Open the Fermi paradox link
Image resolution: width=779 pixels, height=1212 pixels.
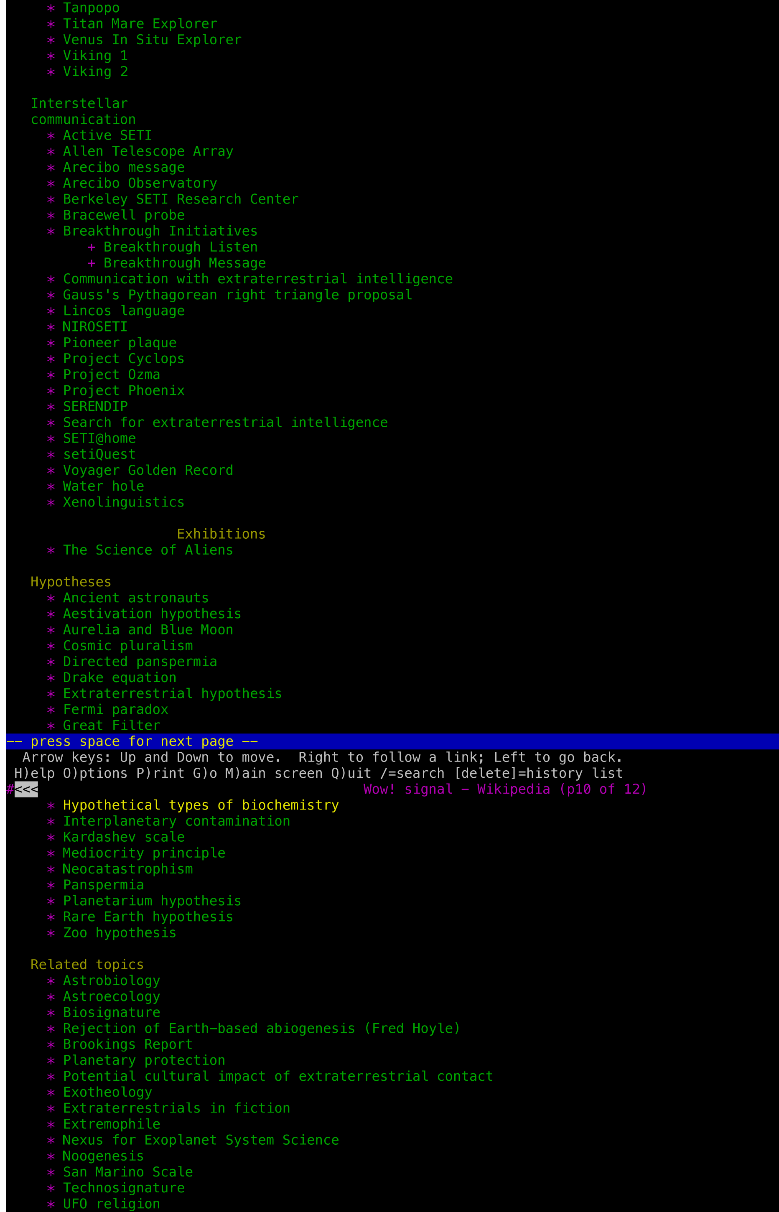[x=115, y=709]
